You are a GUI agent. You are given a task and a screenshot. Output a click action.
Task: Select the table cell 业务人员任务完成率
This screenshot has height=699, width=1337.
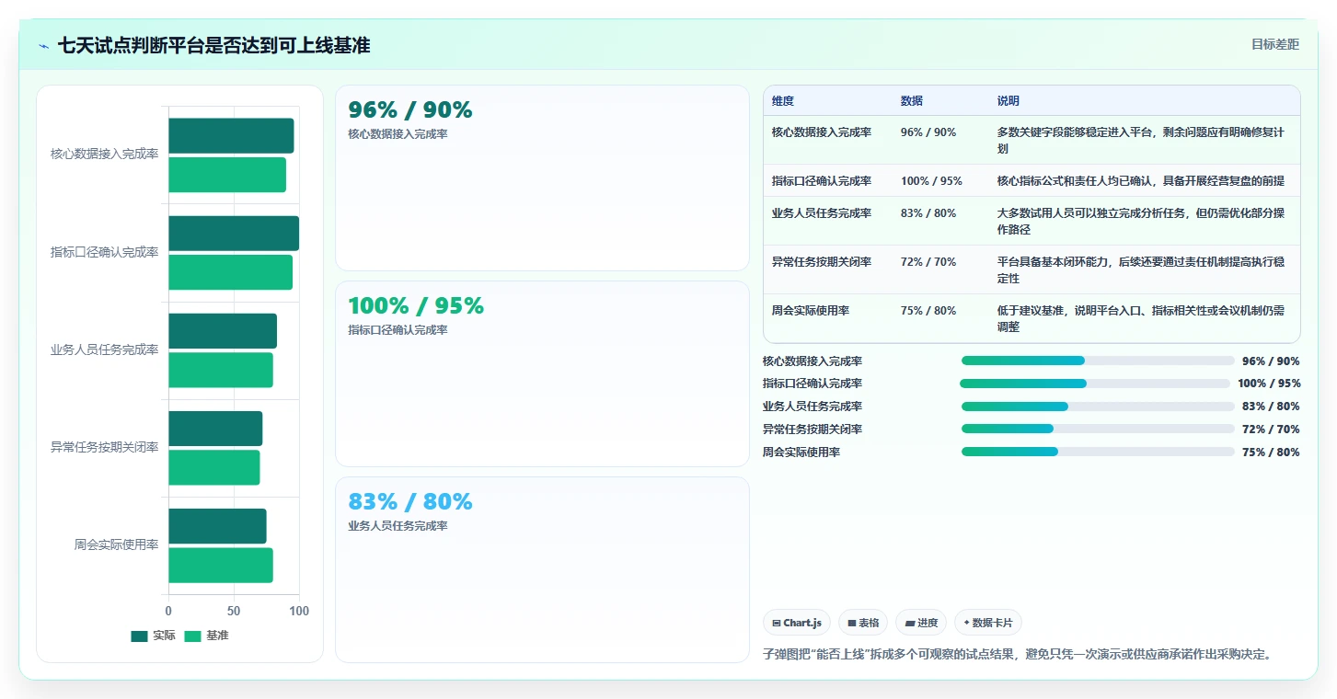pos(822,213)
